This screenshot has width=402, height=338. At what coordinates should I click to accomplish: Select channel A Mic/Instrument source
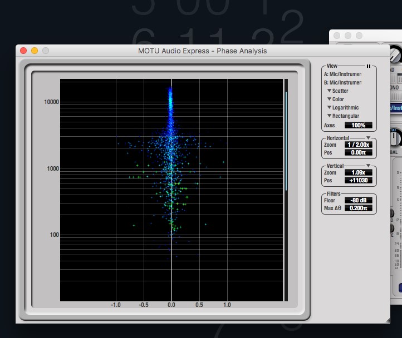(343, 74)
